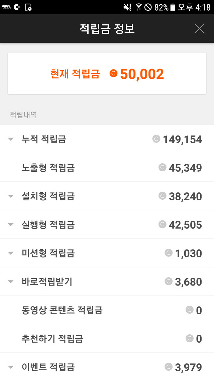Expand the 실행형 적립금 arrow
214x380 pixels.
(11, 225)
